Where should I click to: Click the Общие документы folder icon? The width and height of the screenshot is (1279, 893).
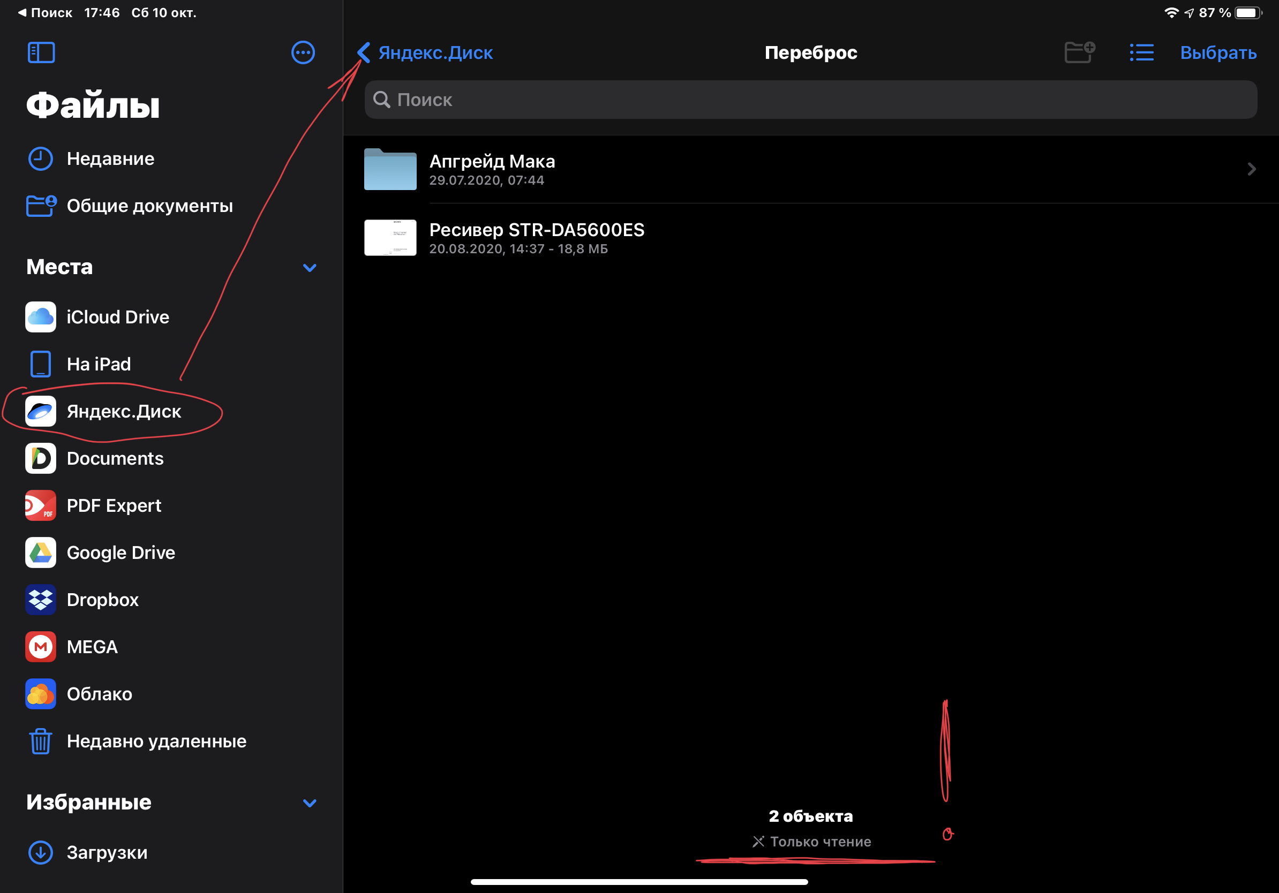point(41,206)
